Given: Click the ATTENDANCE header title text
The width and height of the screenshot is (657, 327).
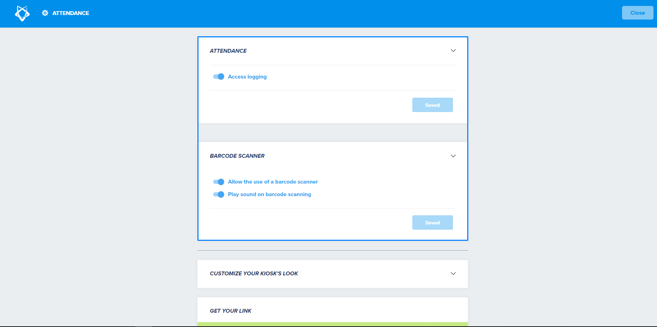Looking at the screenshot, I should (71, 13).
